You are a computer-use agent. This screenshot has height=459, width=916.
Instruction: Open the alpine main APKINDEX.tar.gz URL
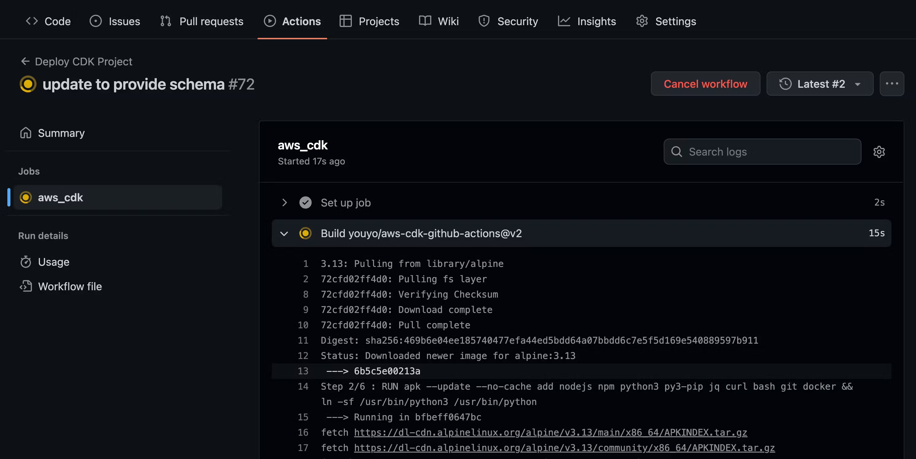pyautogui.click(x=550, y=433)
